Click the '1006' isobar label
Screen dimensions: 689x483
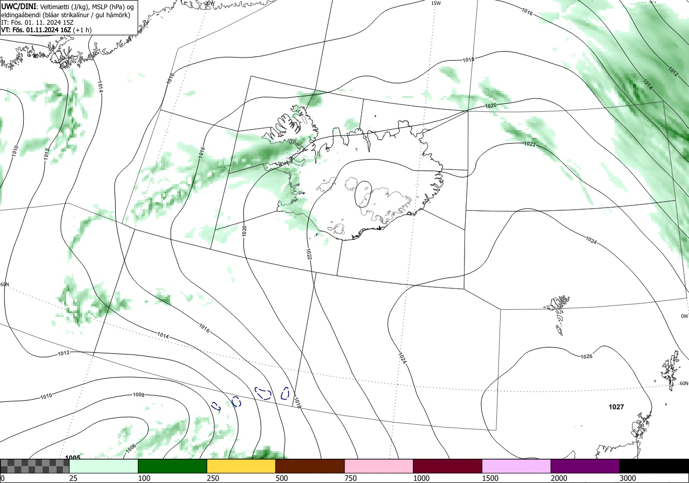(131, 448)
